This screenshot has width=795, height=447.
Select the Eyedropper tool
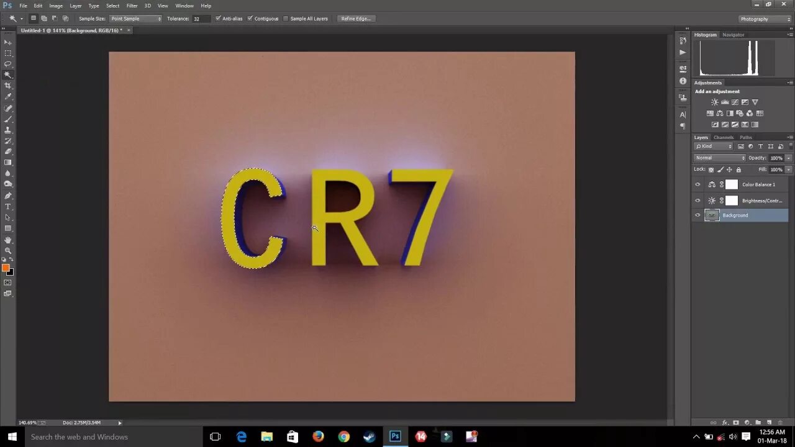tap(8, 96)
